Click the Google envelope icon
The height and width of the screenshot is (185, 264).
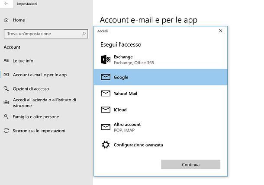pos(106,77)
